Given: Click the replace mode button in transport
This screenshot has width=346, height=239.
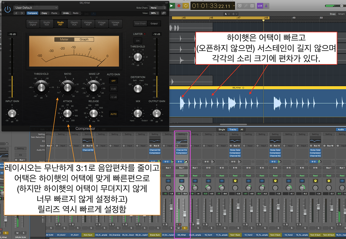Looking at the screenshot, I should 240,5.
